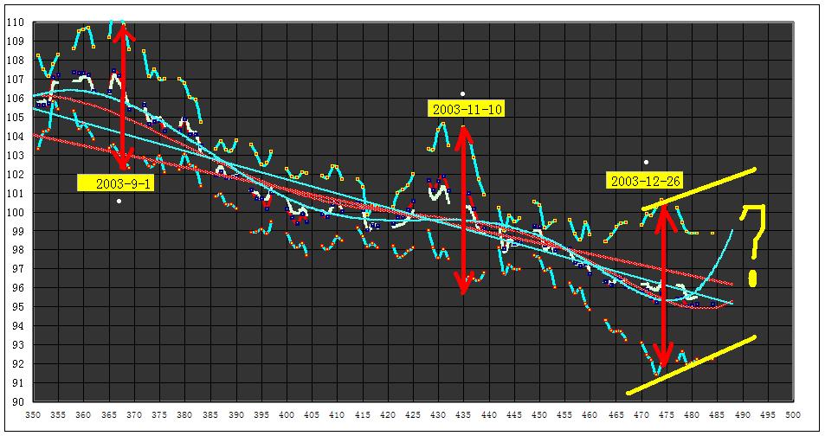
Task: Click x-axis label 370
Action: coord(133,415)
